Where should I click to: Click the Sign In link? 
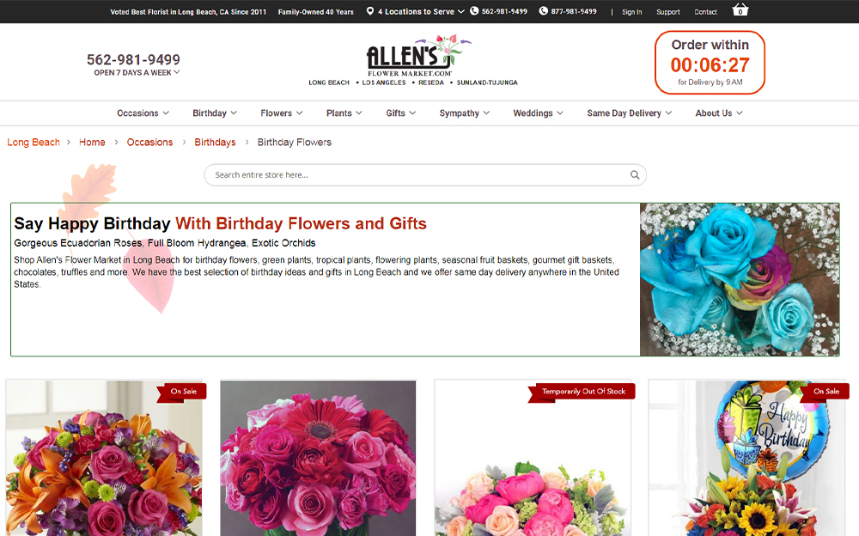pyautogui.click(x=631, y=11)
